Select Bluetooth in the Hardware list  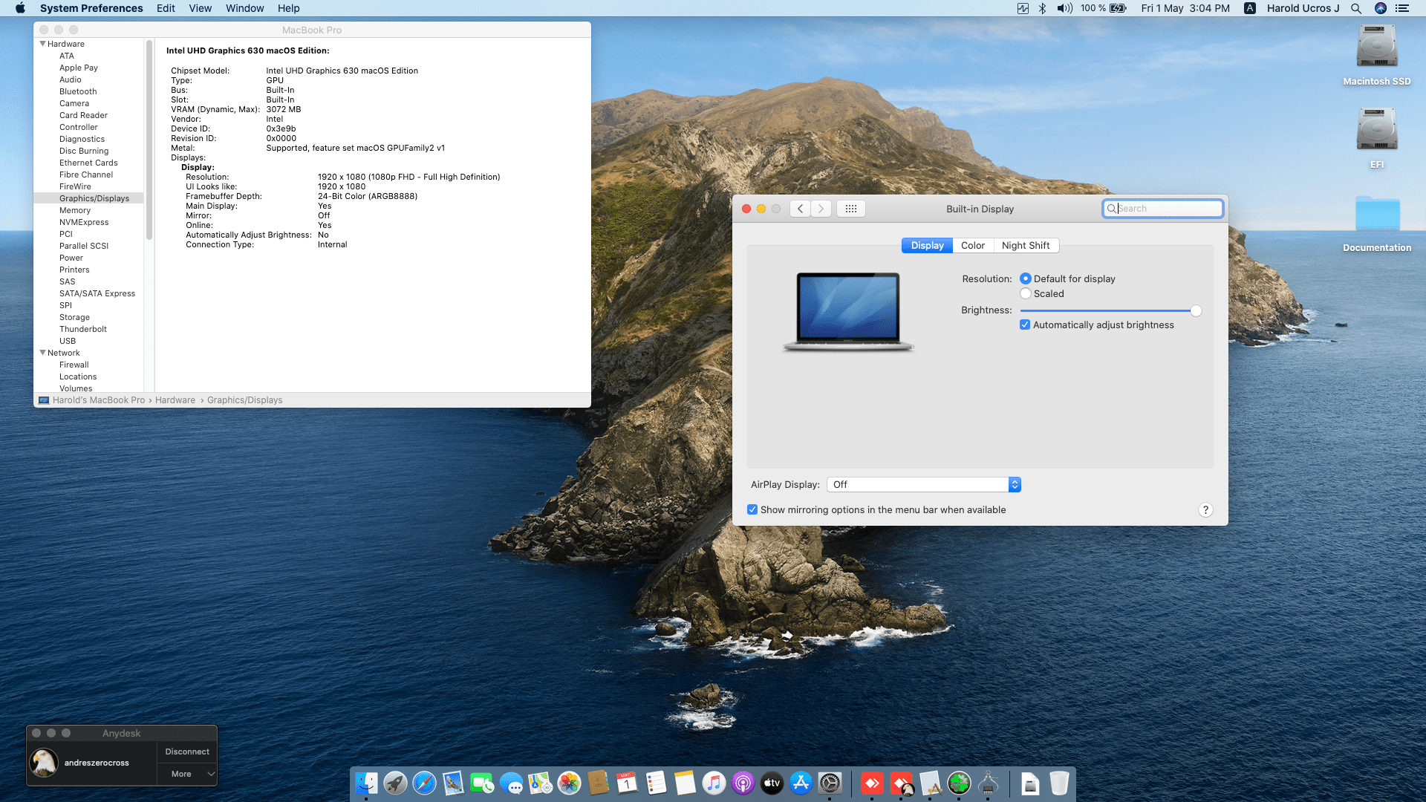[78, 91]
